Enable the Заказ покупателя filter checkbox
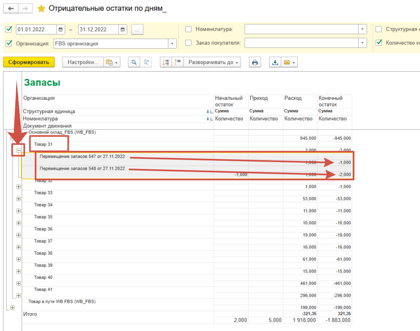The width and height of the screenshot is (420, 331). click(188, 43)
